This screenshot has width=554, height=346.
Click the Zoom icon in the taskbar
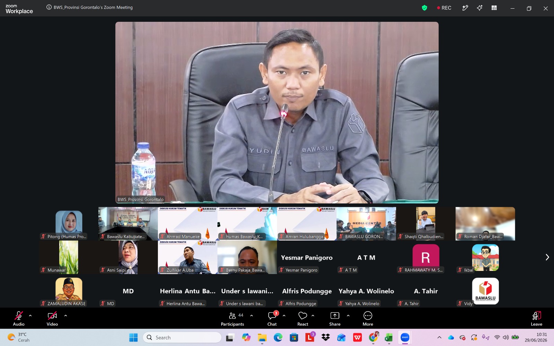tap(405, 337)
